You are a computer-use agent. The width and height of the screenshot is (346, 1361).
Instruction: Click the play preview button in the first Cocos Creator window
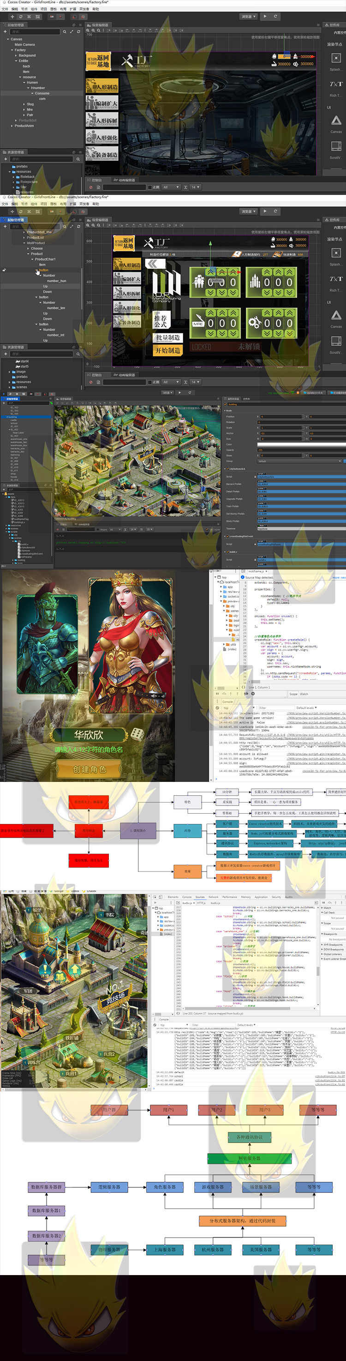point(265,16)
